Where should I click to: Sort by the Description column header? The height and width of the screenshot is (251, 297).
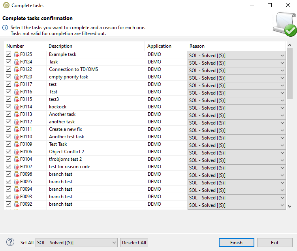click(x=95, y=46)
